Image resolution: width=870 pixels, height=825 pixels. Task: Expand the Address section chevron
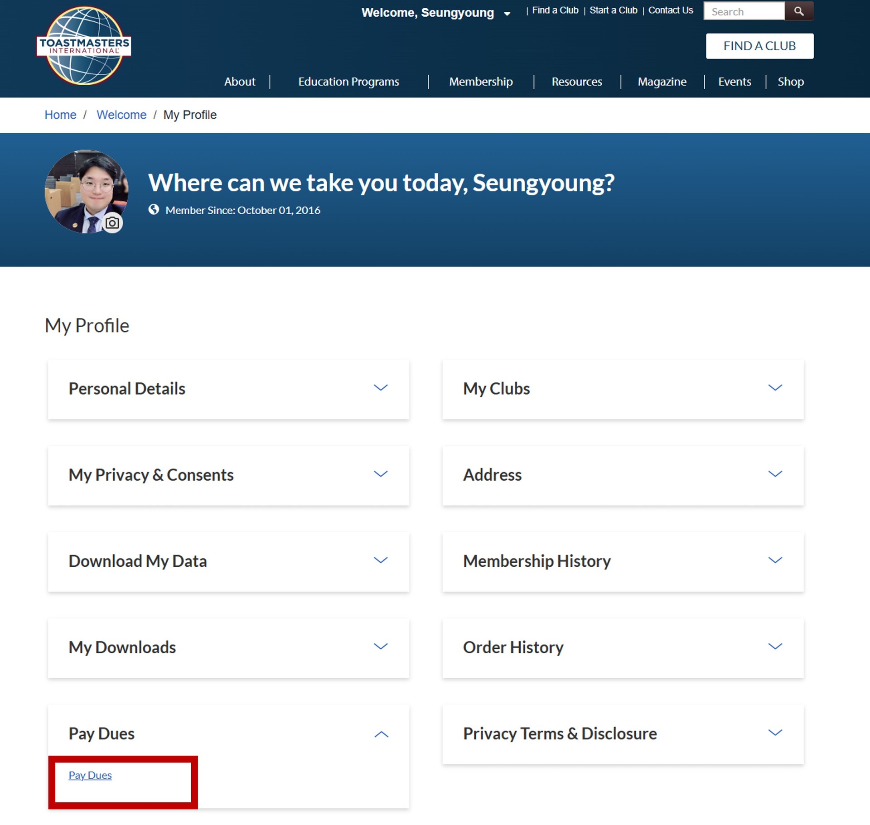[x=775, y=474]
